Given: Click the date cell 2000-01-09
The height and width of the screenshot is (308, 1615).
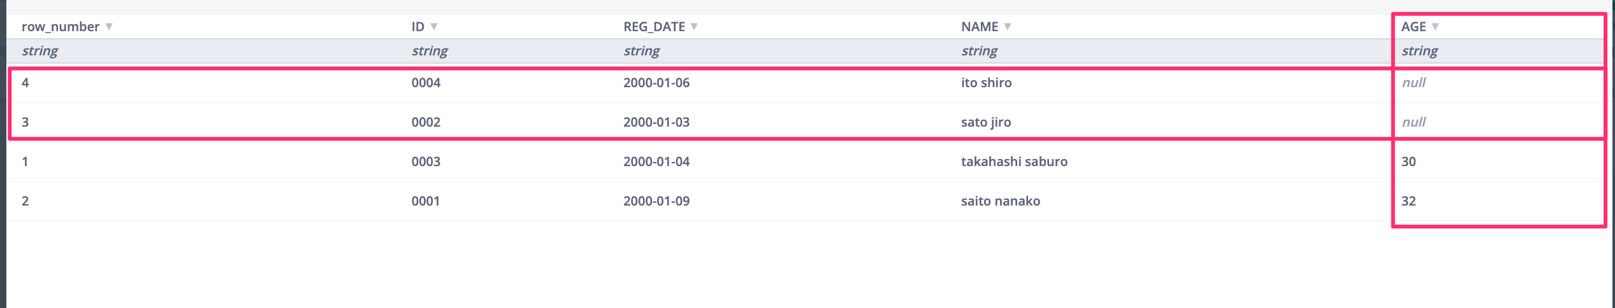Looking at the screenshot, I should tap(656, 201).
